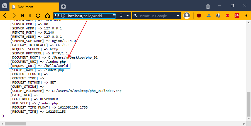Screen dimensions: 251x126
Task: Click the Back navigation arrow
Action: 5,16
